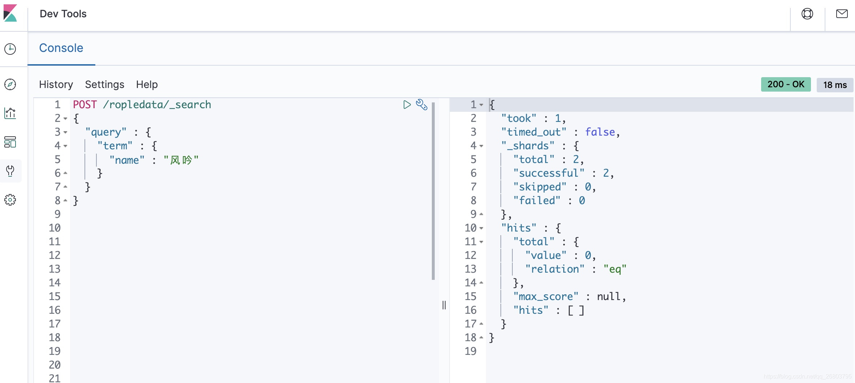Click the "timed_out" : false response line
The image size is (855, 383).
tap(561, 132)
